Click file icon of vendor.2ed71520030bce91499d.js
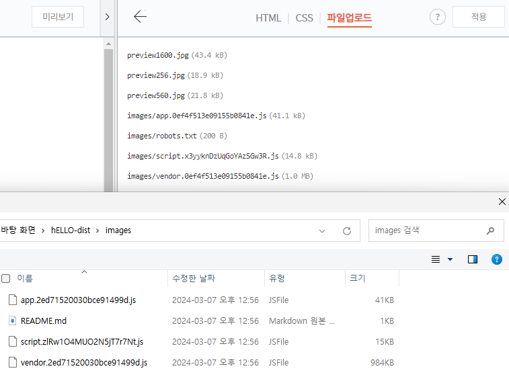This screenshot has width=509, height=385. point(13,362)
